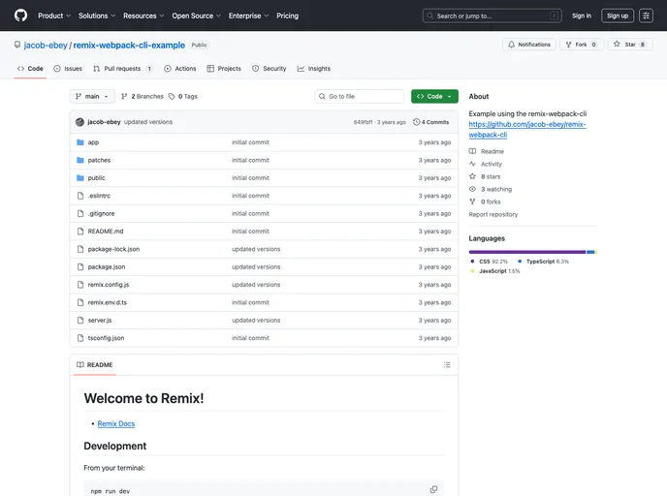The height and width of the screenshot is (496, 667).
Task: Click the branches icon beside 2 Branches
Action: coord(124,97)
